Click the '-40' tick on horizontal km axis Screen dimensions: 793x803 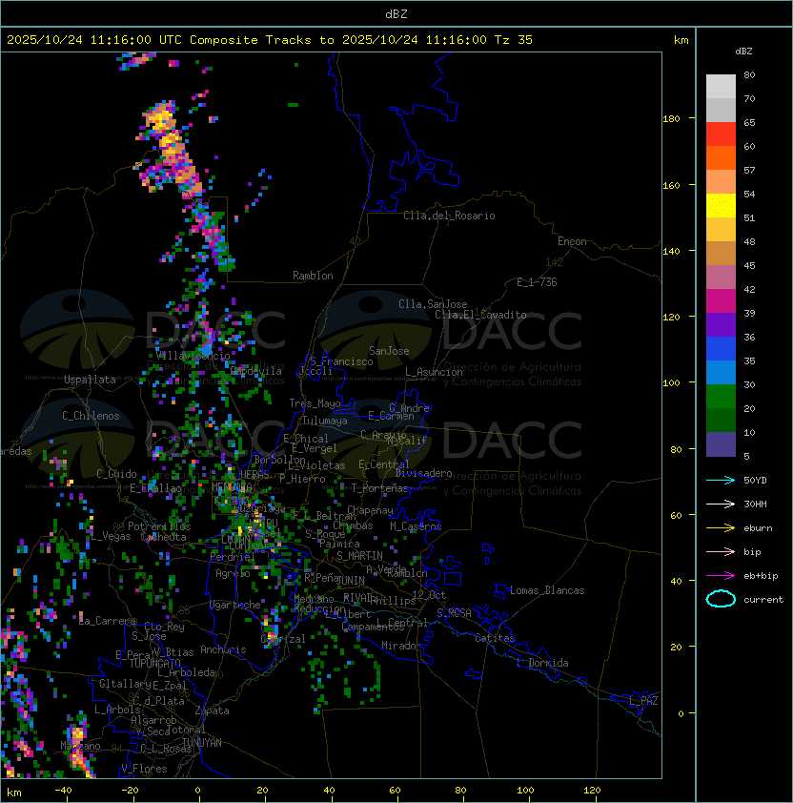coord(63,791)
